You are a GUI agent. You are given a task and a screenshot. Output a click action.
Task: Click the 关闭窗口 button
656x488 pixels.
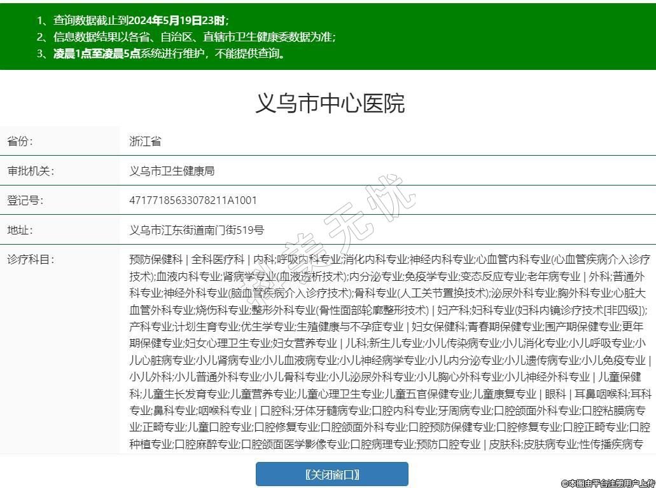[331, 474]
